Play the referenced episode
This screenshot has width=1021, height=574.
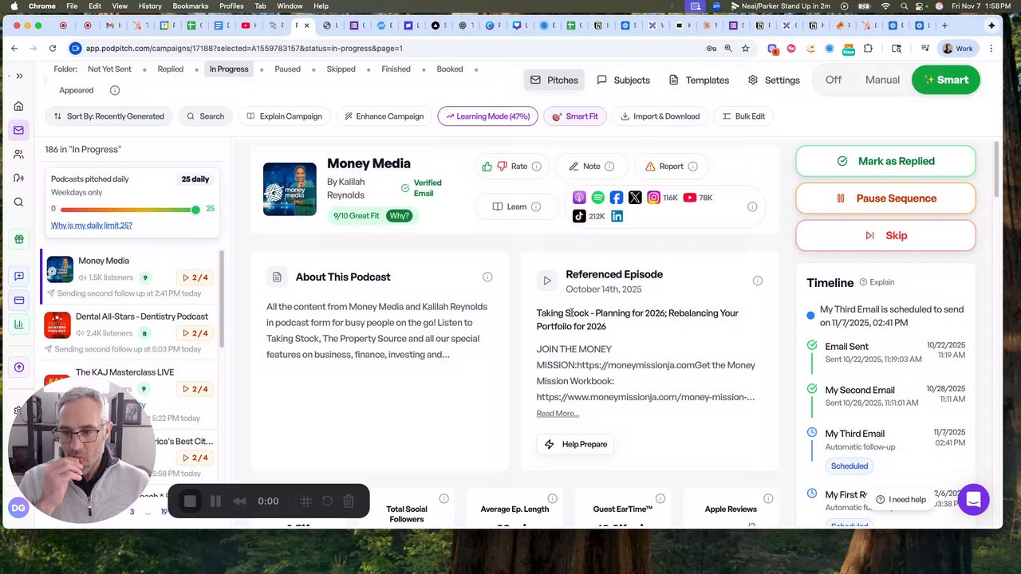pos(547,281)
